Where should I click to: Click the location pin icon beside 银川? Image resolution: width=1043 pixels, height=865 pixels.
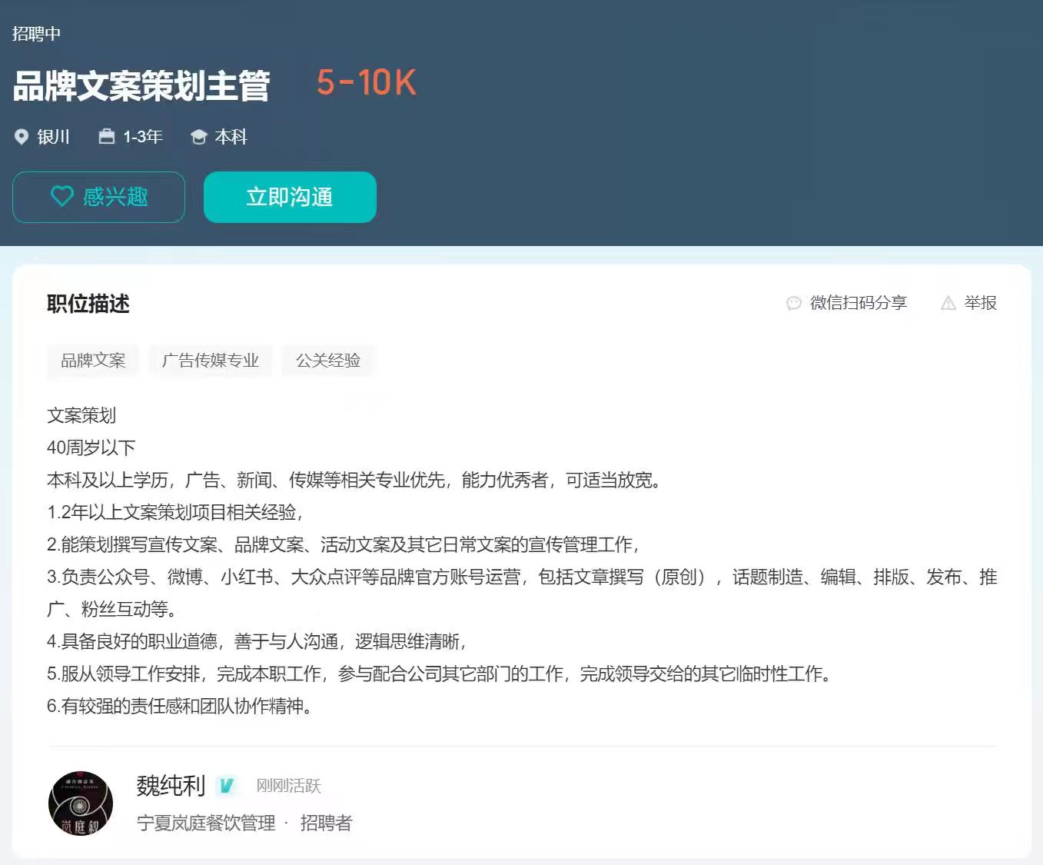point(22,137)
